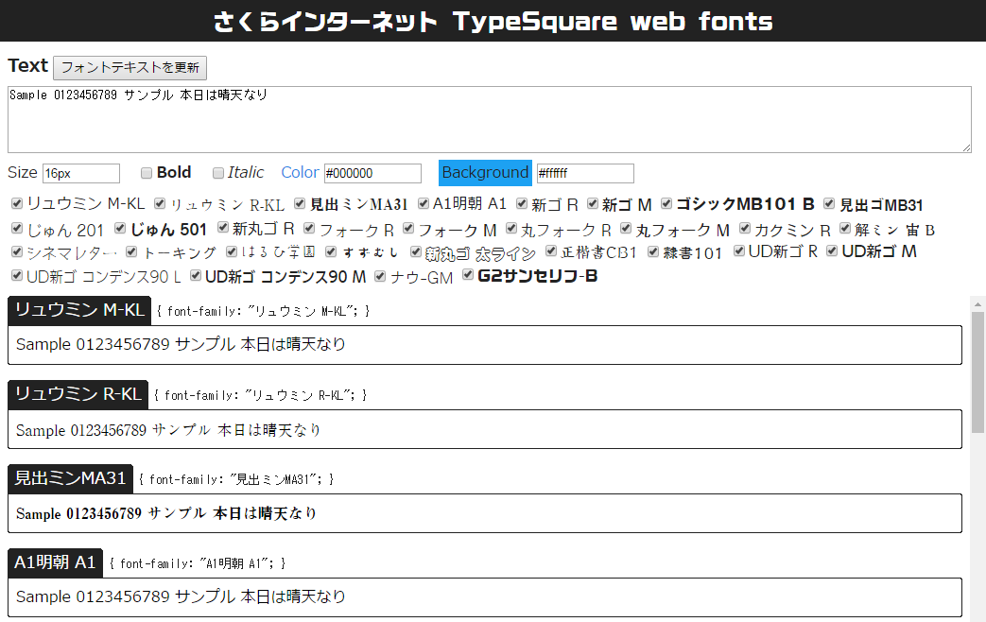986x622 pixels.
Task: Toggle the じゅん 201 checkbox
Action: 17,229
